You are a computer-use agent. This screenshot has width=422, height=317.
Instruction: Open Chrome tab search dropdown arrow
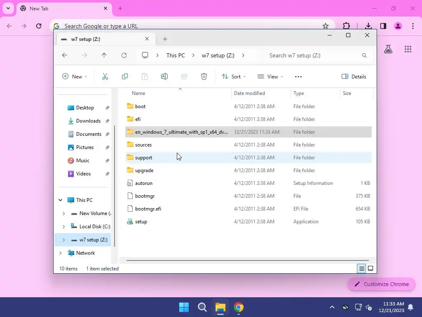tap(8, 8)
